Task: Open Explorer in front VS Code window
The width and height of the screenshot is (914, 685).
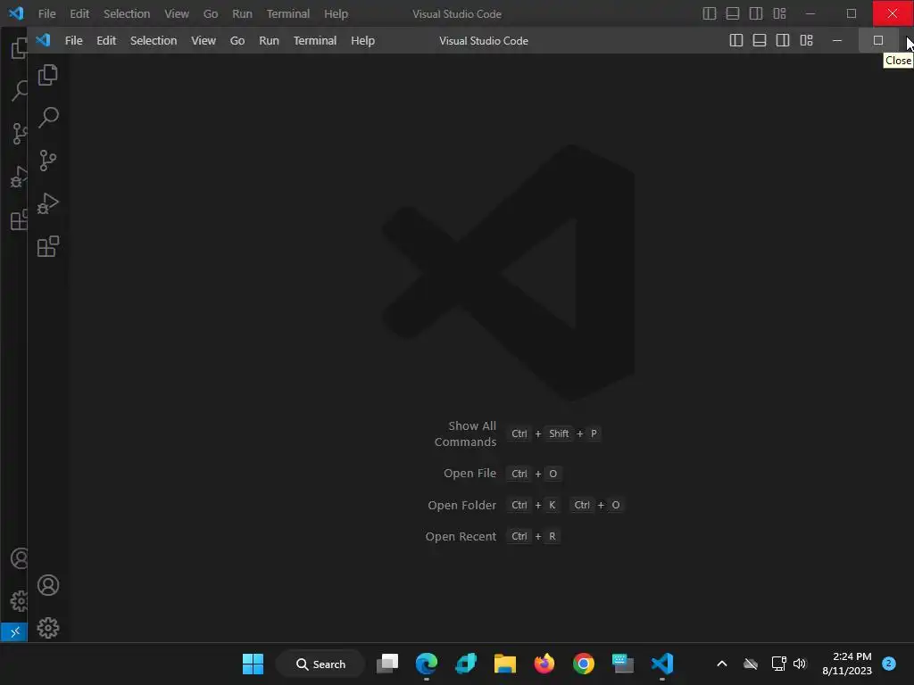Action: [48, 75]
